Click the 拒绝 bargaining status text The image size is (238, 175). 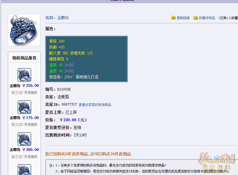(77, 128)
